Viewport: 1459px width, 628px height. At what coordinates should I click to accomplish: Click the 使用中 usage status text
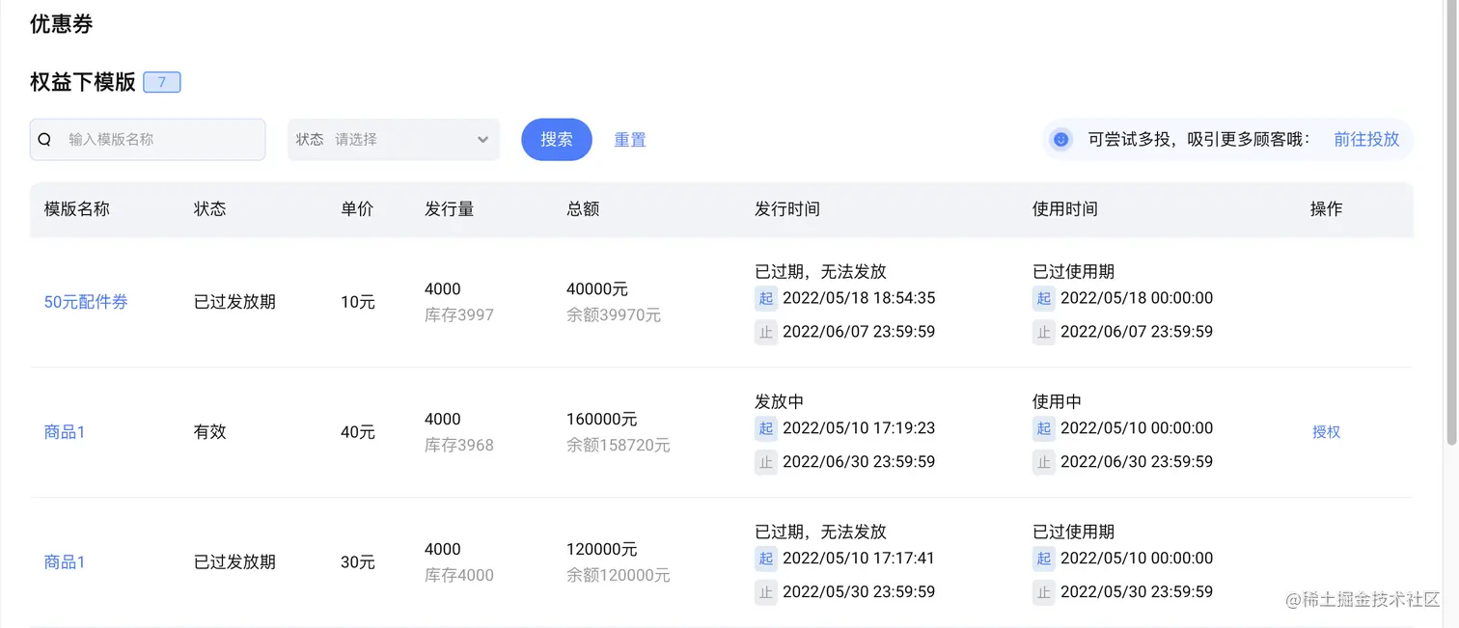point(1058,402)
